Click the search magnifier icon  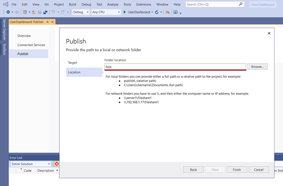[241, 4]
